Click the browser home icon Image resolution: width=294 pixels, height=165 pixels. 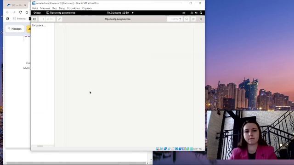27,12
